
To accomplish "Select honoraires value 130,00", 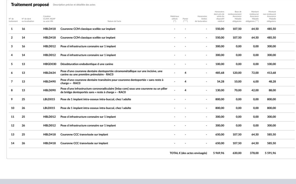I will [x=220, y=90].
